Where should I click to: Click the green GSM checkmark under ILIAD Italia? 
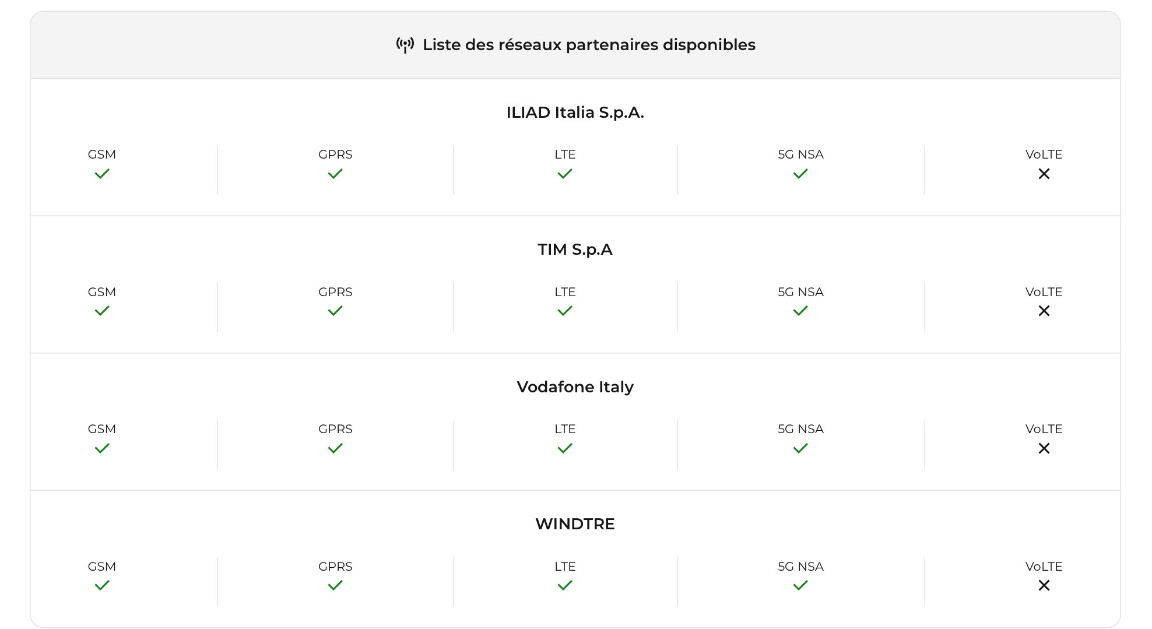102,174
